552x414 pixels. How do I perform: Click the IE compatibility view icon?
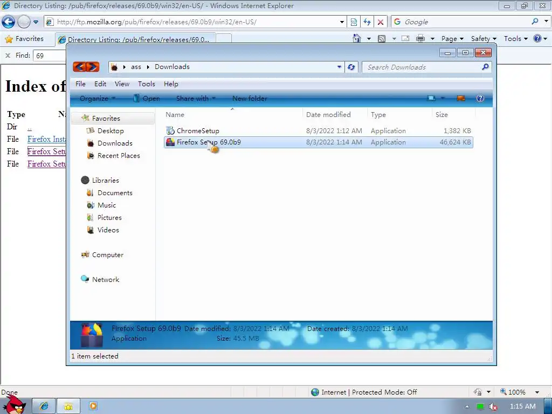(x=354, y=22)
